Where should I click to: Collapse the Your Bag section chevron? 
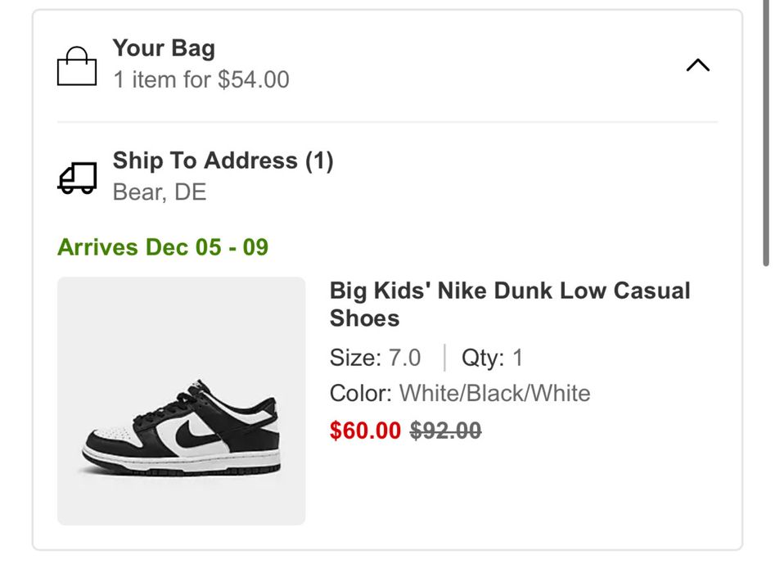pos(697,65)
